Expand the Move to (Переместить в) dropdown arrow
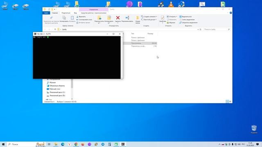The image size is (262, 147). click(99, 23)
